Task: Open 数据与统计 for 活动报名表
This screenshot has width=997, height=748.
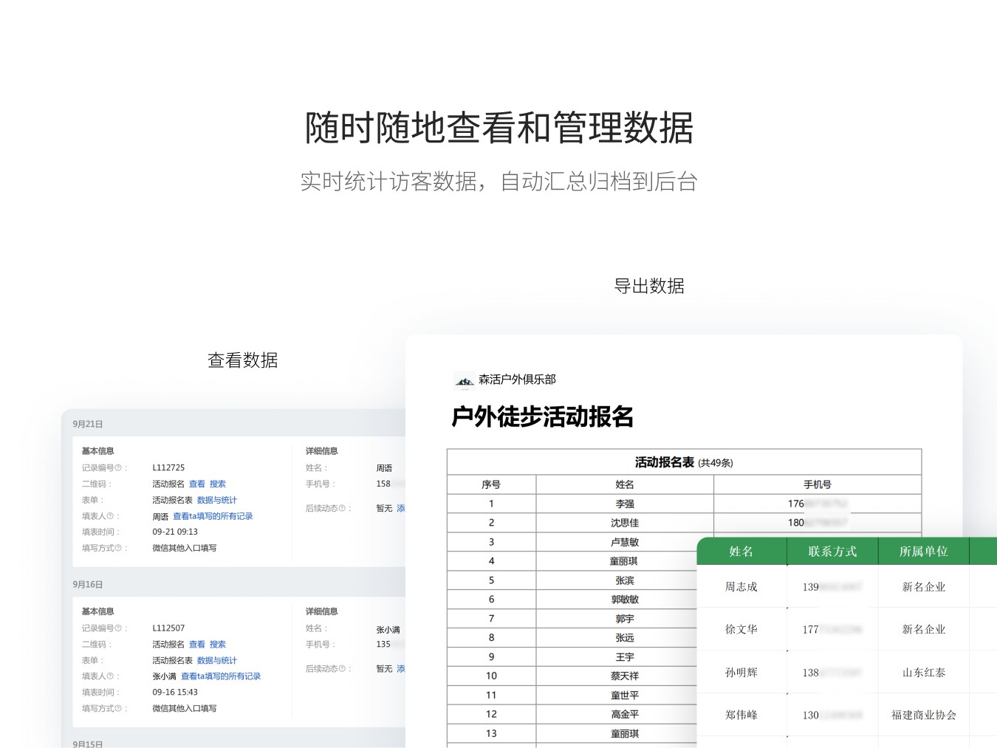Action: tap(216, 500)
